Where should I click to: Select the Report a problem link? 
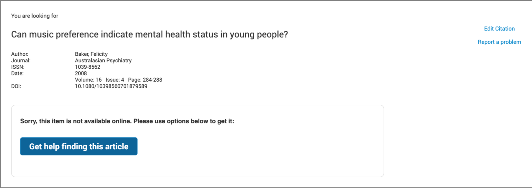499,42
